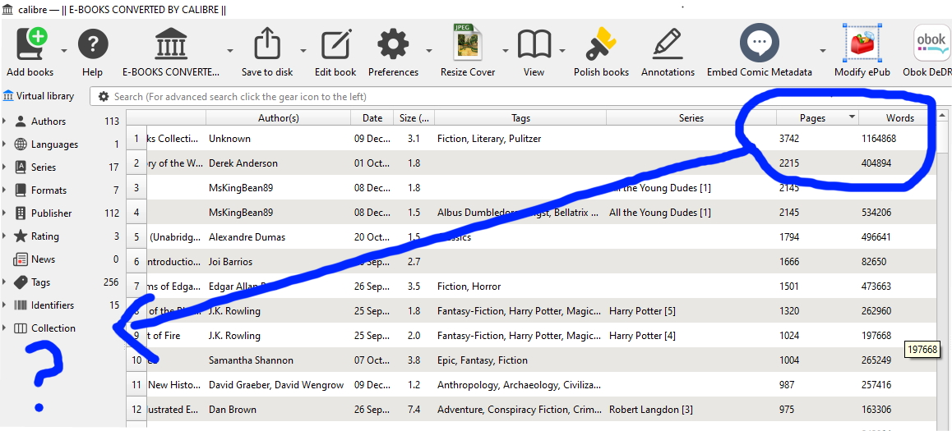Expand the Languages category arrow

click(4, 144)
